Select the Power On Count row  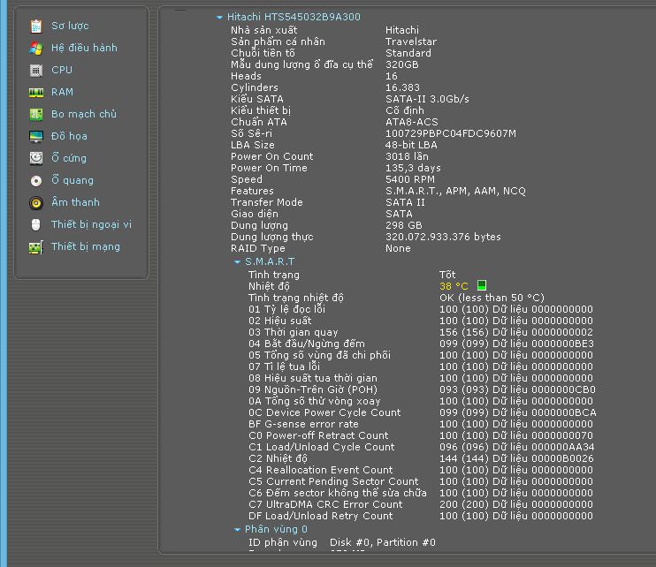point(271,156)
